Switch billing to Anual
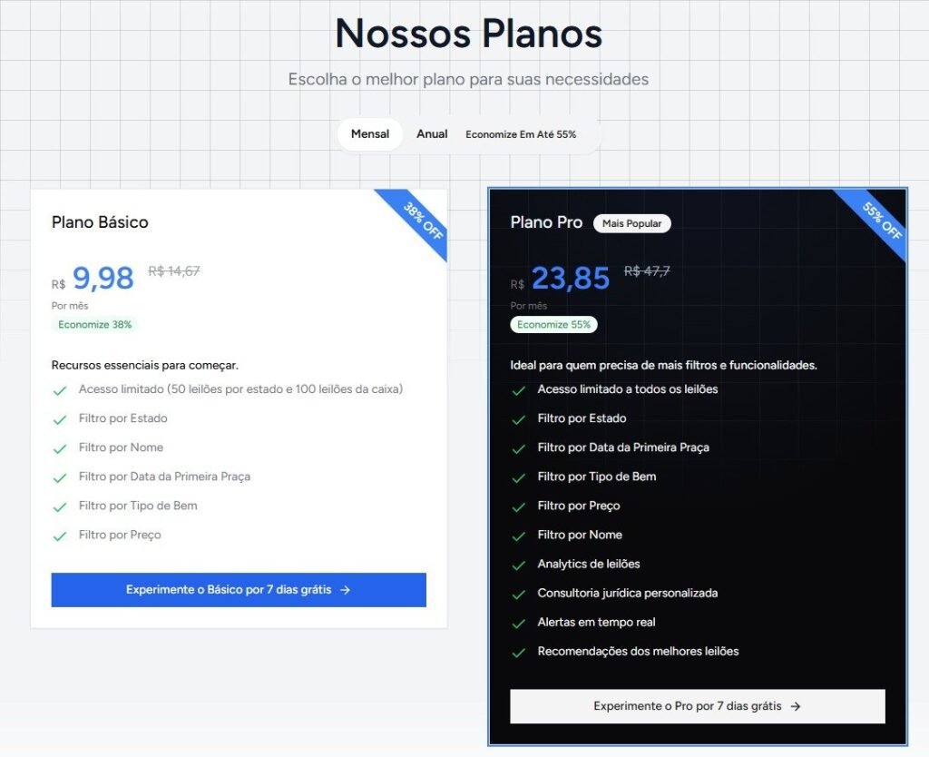The width and height of the screenshot is (929, 757). pyautogui.click(x=432, y=134)
